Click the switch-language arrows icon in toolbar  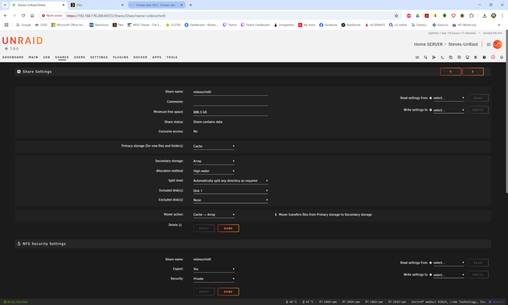click(417, 57)
